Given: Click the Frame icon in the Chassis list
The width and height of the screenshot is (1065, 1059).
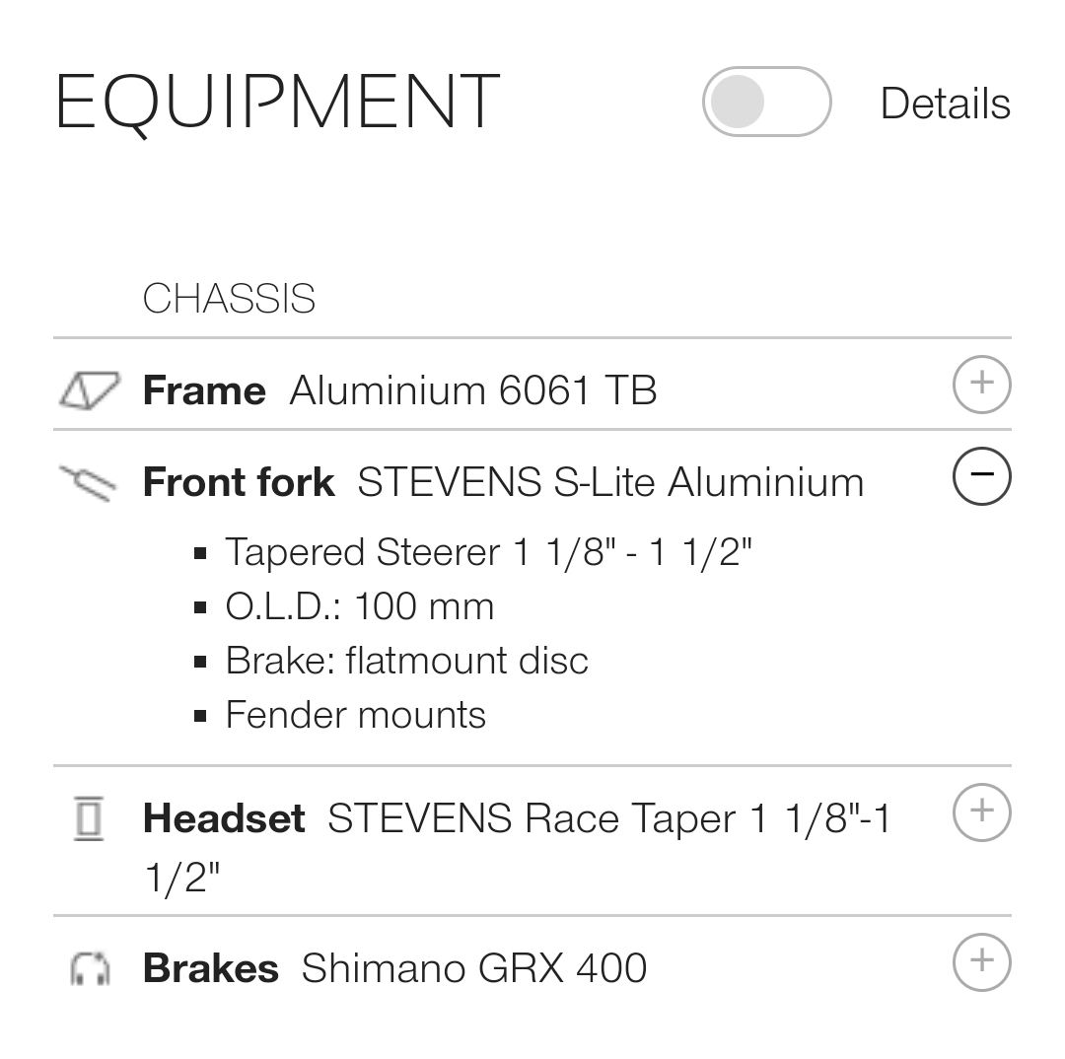Looking at the screenshot, I should 89,390.
